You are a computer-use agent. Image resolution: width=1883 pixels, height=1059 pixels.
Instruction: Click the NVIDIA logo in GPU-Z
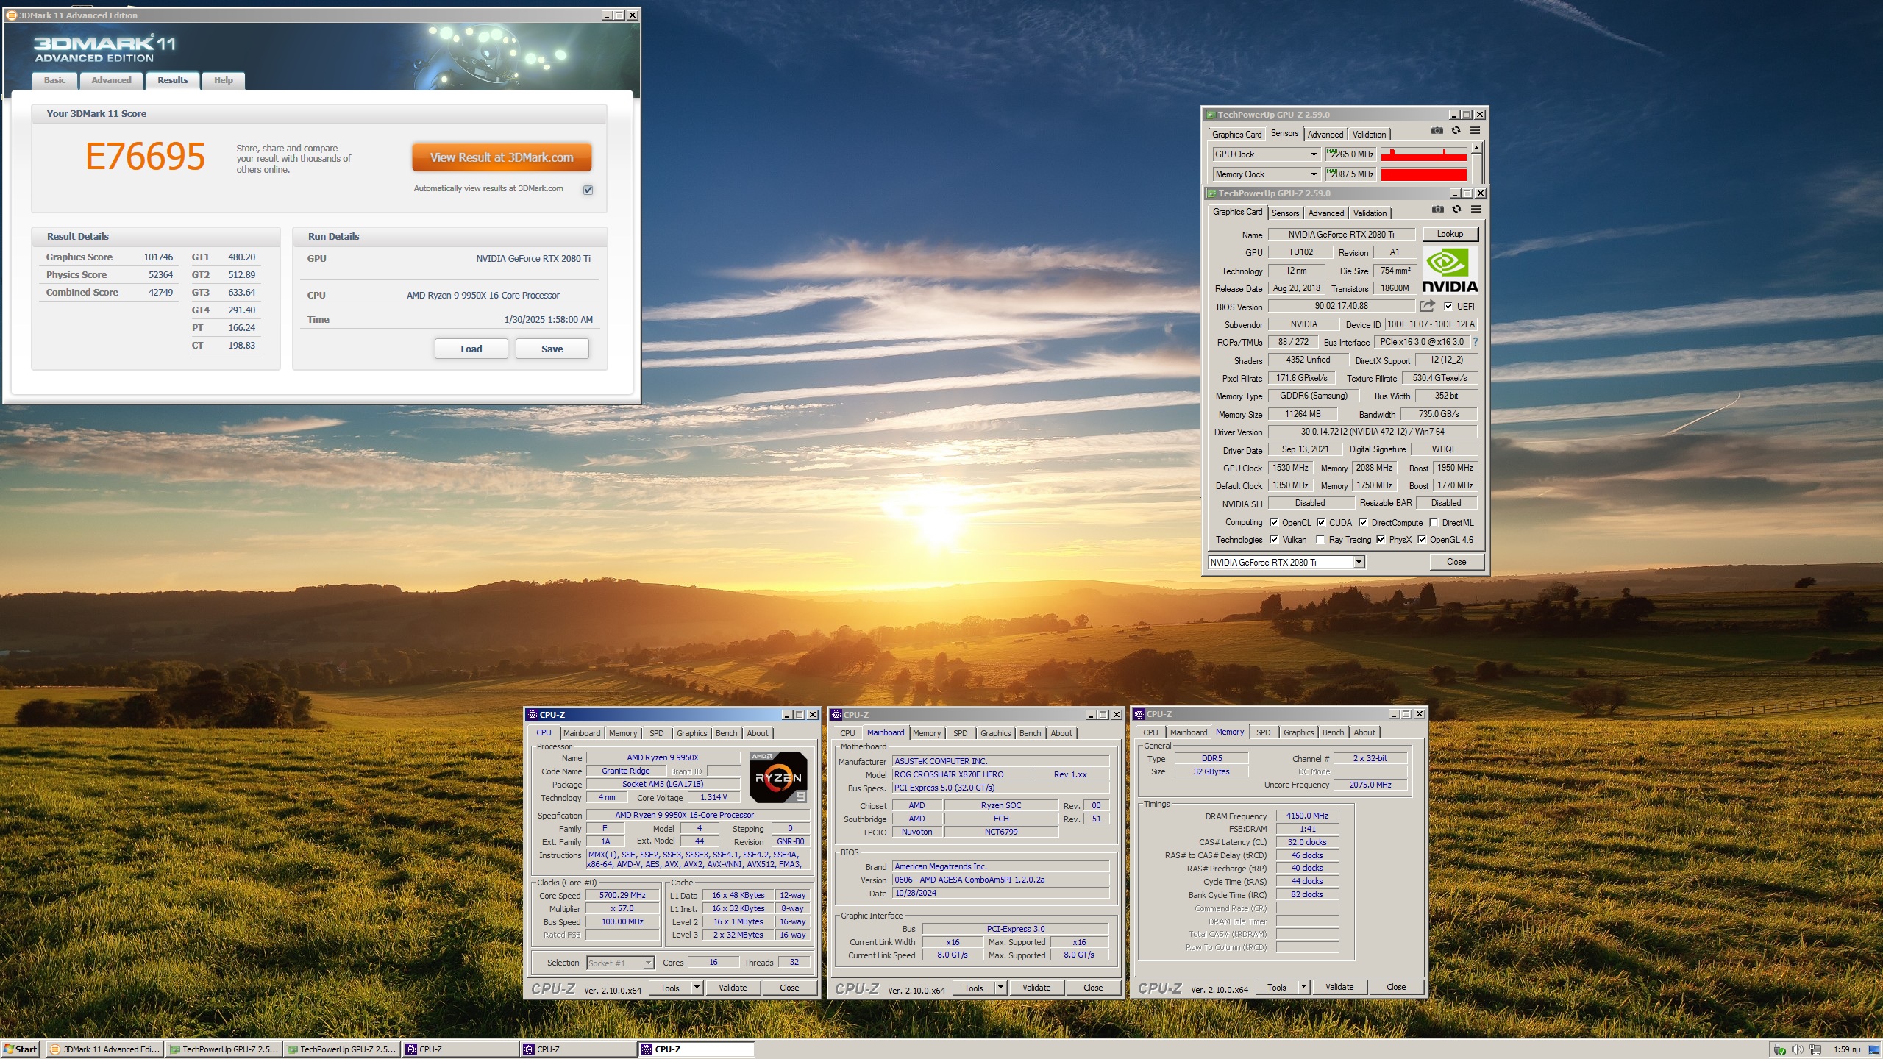click(1450, 271)
